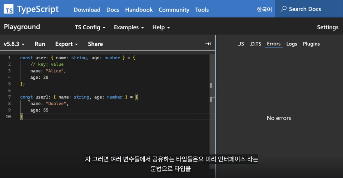Image resolution: width=343 pixels, height=178 pixels.
Task: Open the Examples dropdown menu
Action: tap(129, 27)
